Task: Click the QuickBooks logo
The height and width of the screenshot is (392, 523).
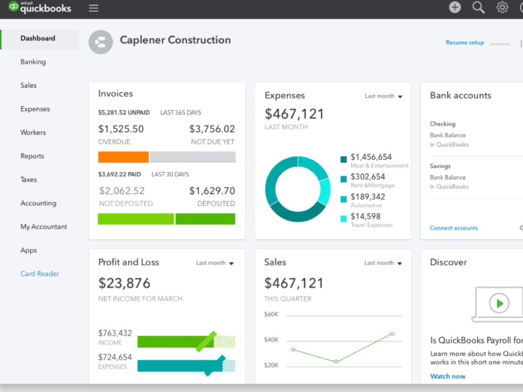Action: tap(40, 7)
